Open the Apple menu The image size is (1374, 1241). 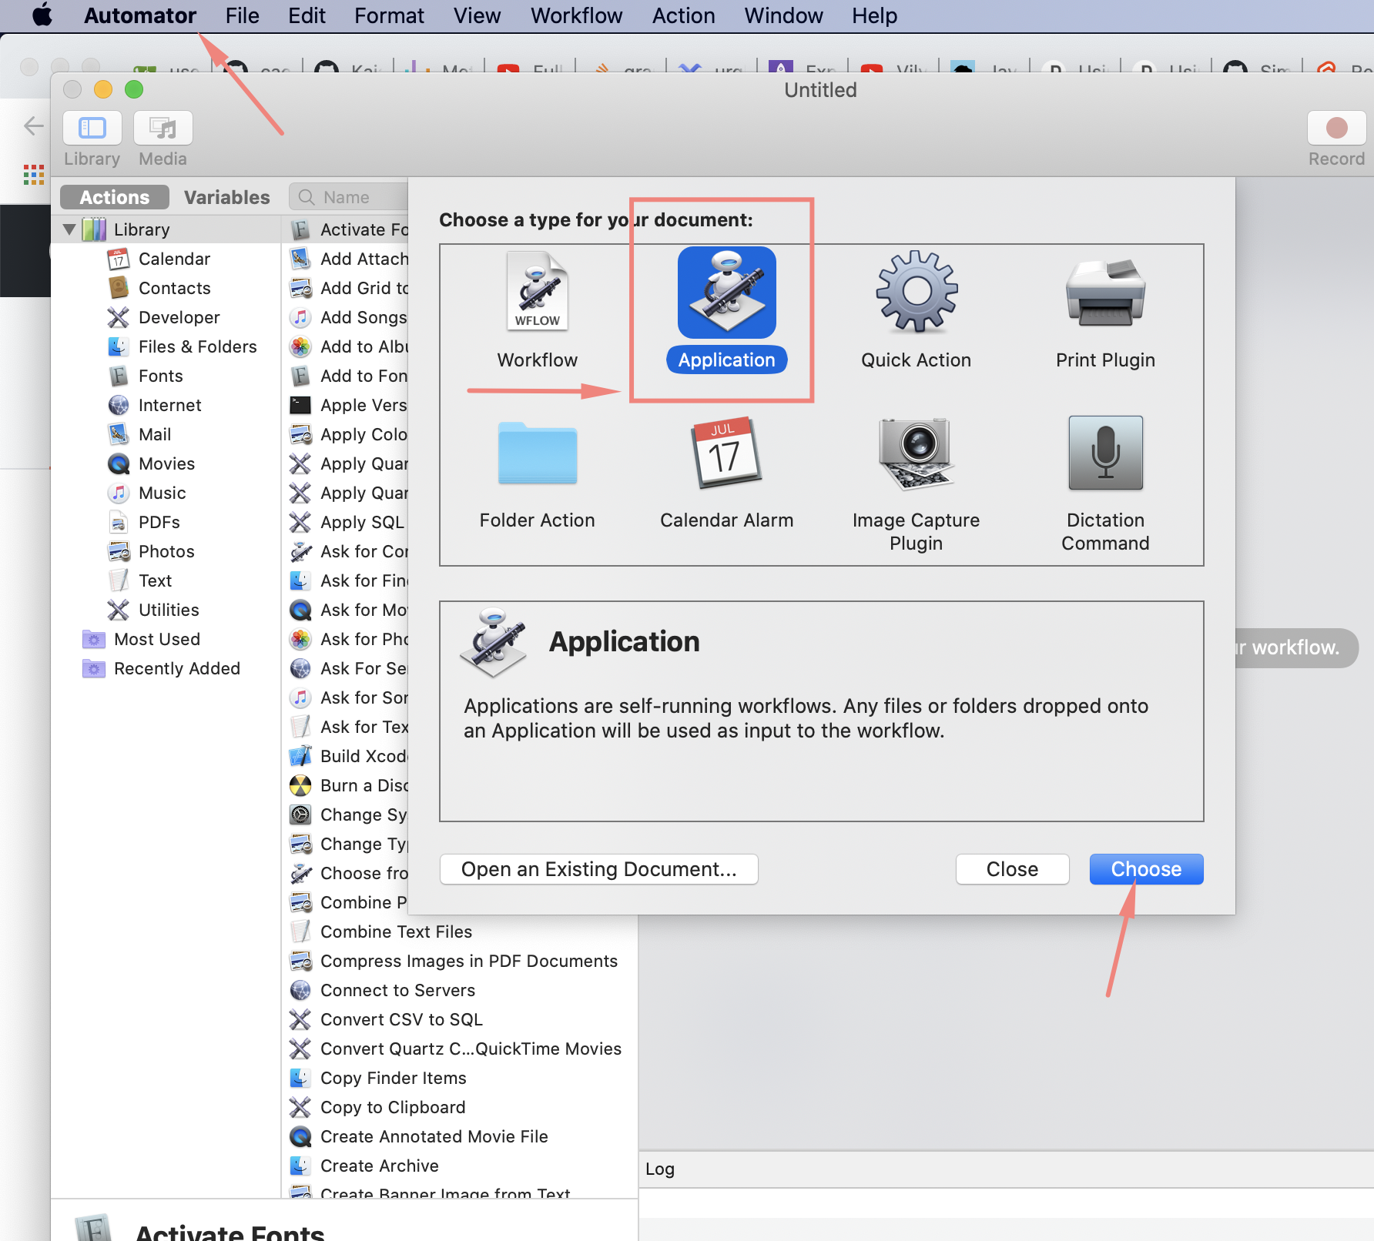coord(42,15)
